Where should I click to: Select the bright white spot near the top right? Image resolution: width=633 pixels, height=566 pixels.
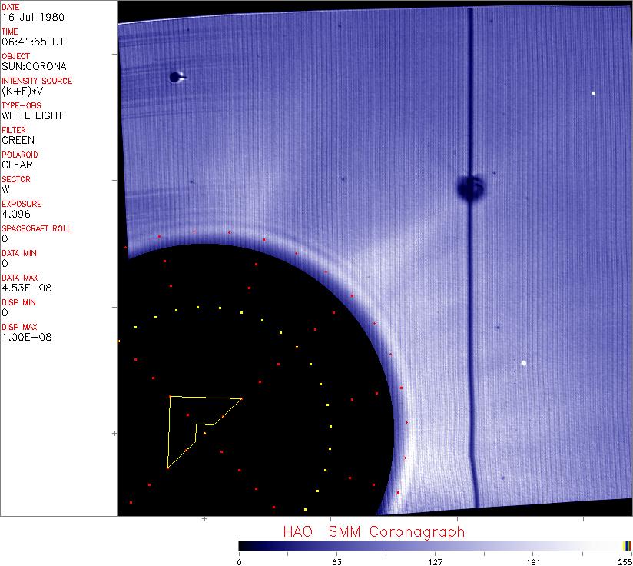coord(594,93)
